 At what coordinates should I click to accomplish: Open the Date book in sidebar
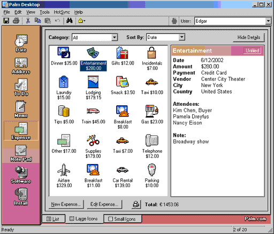[x=21, y=43]
